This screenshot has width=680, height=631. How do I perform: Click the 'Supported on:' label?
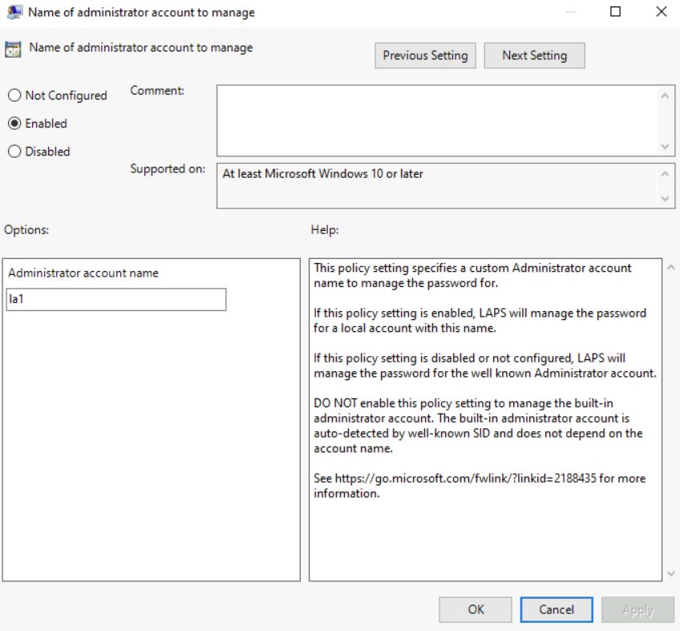click(x=168, y=168)
